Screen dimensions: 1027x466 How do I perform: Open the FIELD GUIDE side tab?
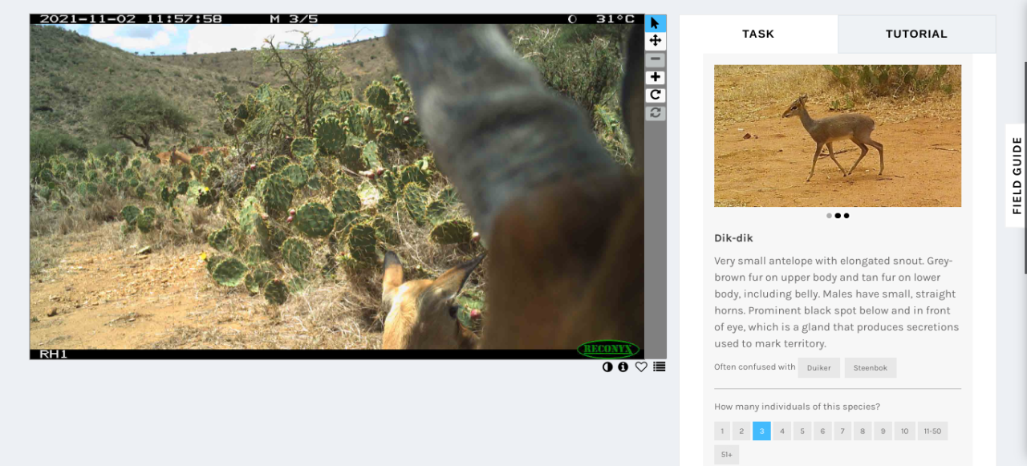(x=1016, y=175)
